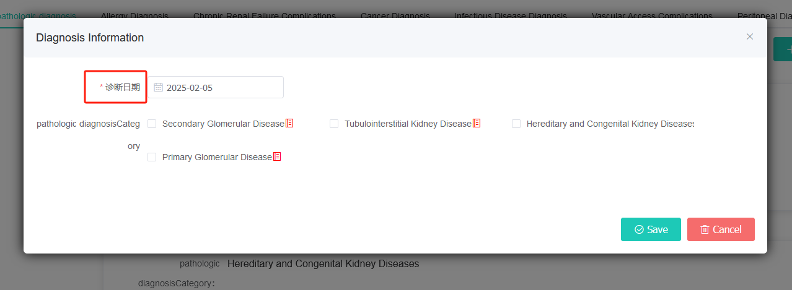Go to the Cancer Diagnosis tab
The height and width of the screenshot is (290, 792).
pos(395,15)
